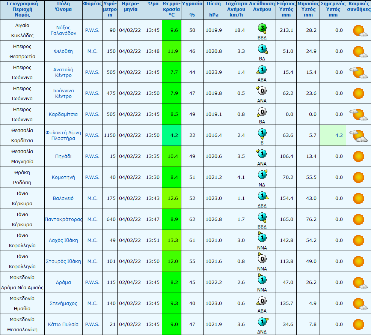Click the Γεωγραφική Περιοχή Νομός header
This screenshot has width=371, height=335.
click(x=22, y=9)
